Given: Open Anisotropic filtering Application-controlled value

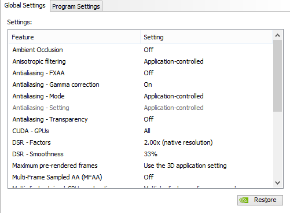Looking at the screenshot, I should [174, 61].
